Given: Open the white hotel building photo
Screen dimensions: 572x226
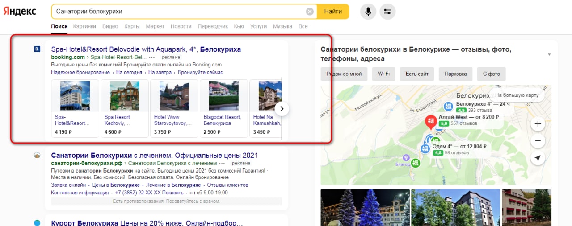Looking at the screenshot, I should [455, 207].
